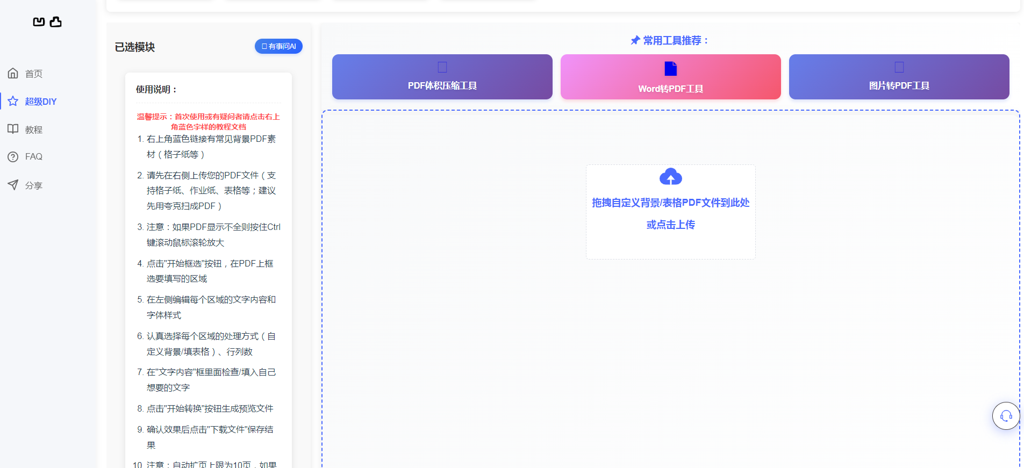This screenshot has width=1024, height=468.
Task: Click the blue document icon on Word转PDF card
Action: click(671, 69)
